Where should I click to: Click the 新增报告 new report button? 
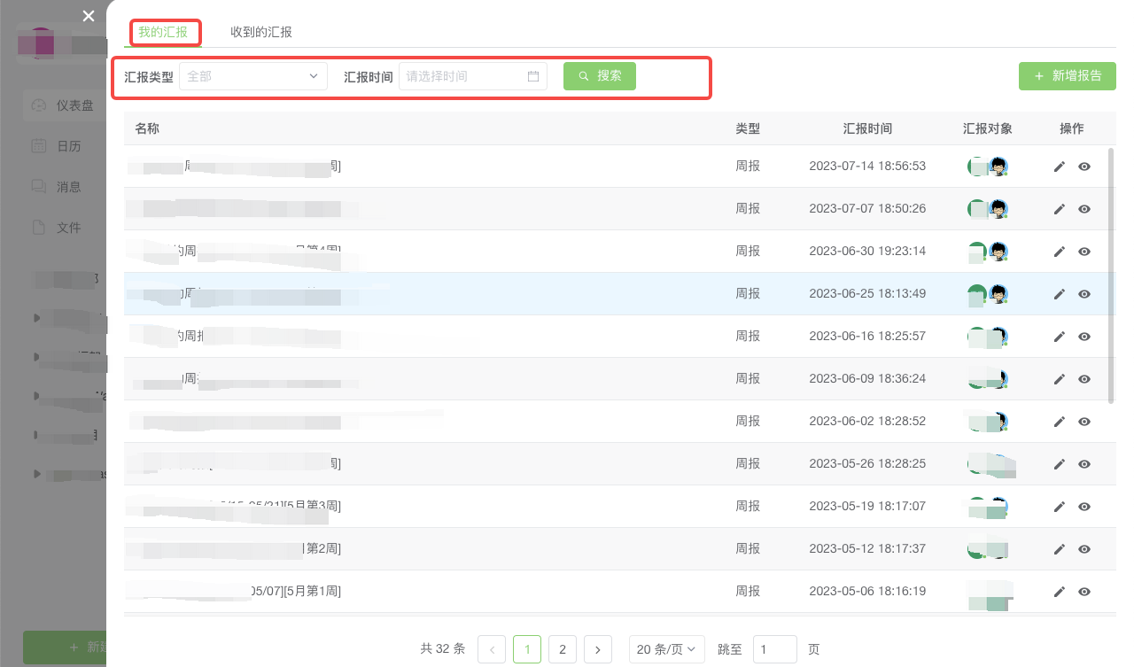pos(1067,76)
